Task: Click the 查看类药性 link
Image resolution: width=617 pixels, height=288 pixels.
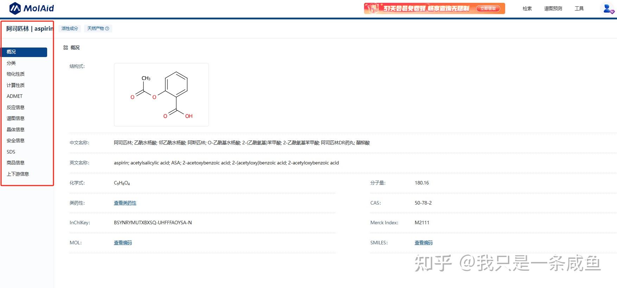Action: tap(125, 203)
